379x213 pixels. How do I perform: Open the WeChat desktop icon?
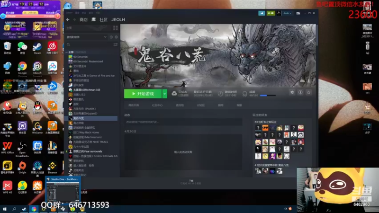(x=22, y=48)
